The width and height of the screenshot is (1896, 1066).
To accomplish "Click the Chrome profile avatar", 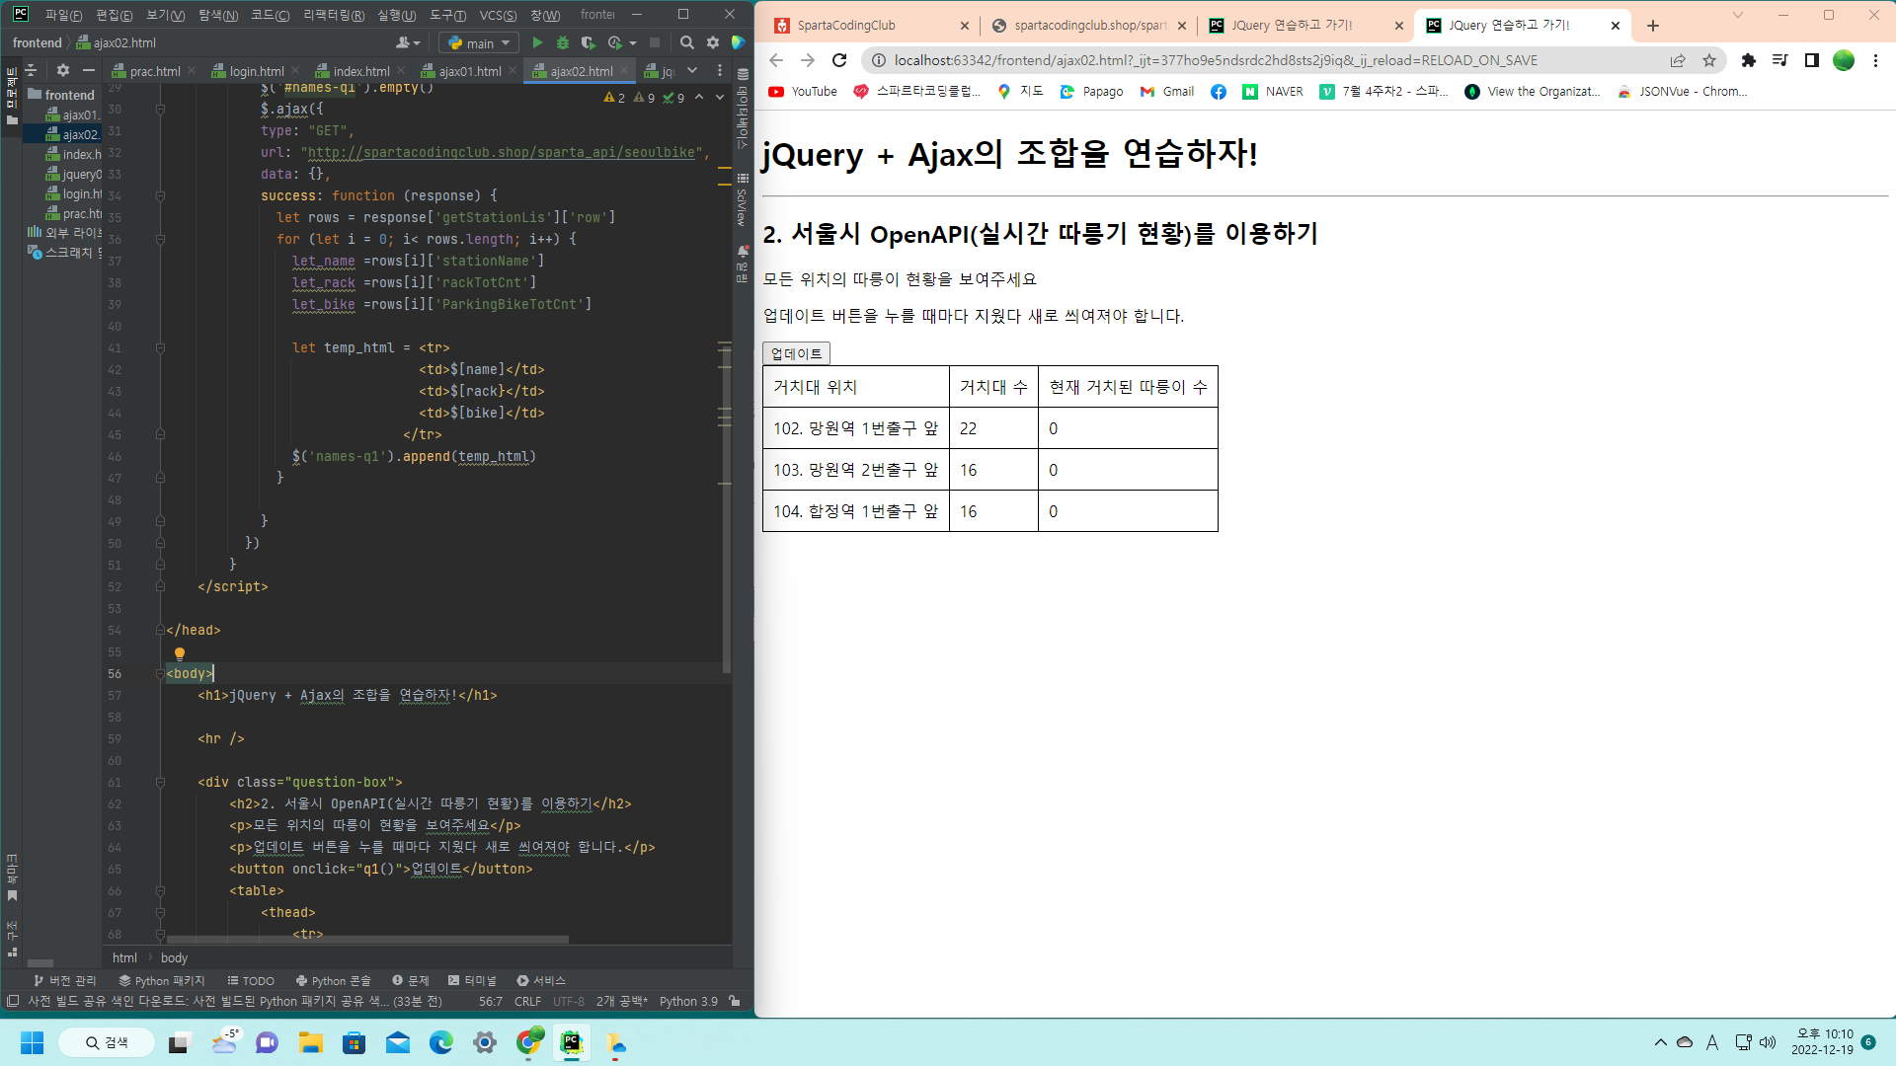I will 1844,60.
